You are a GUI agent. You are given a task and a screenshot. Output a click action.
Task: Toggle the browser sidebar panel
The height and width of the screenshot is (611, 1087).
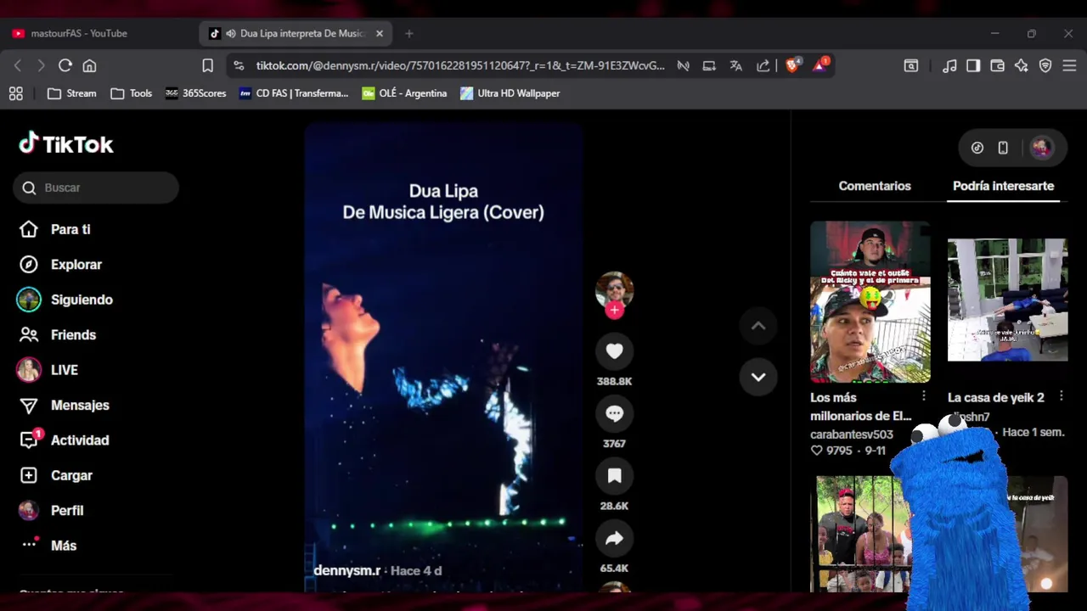pos(973,65)
